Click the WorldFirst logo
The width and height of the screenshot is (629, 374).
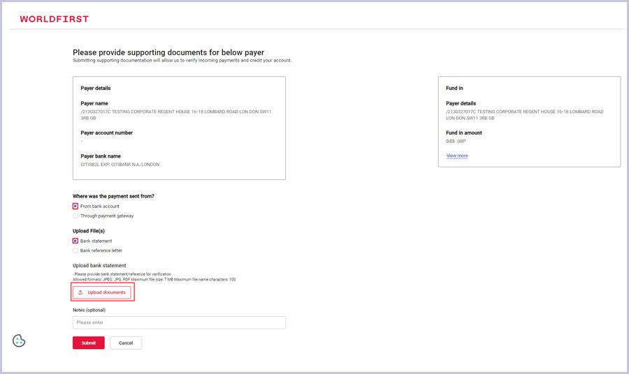point(55,19)
